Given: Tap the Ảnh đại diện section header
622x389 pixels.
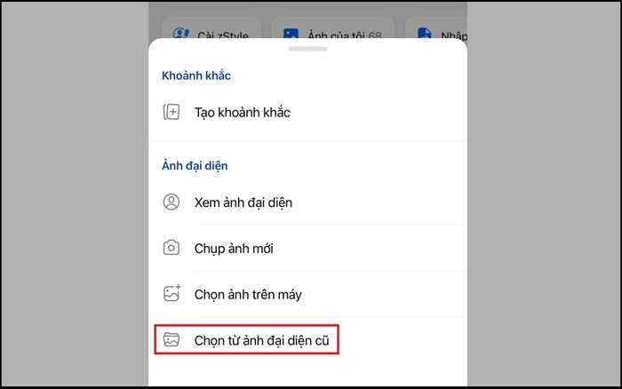Looking at the screenshot, I should [x=195, y=165].
